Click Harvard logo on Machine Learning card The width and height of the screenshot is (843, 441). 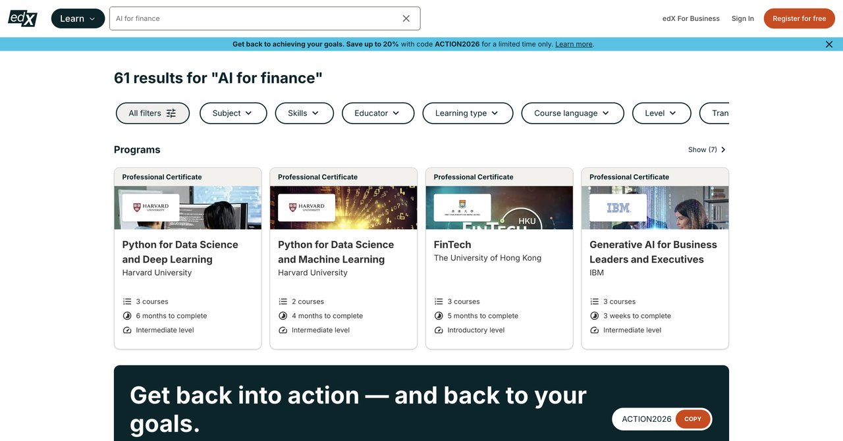point(307,207)
